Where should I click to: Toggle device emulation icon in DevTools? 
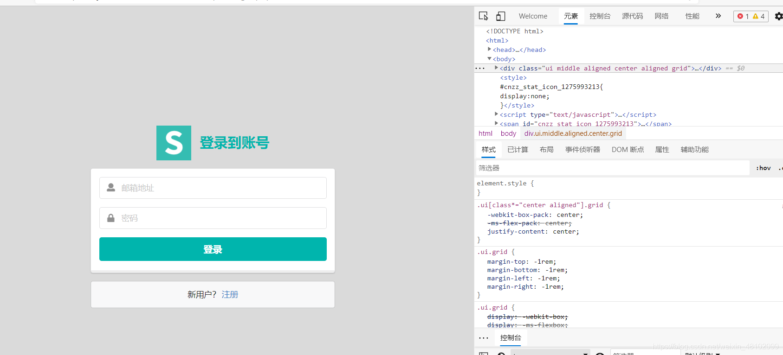500,16
